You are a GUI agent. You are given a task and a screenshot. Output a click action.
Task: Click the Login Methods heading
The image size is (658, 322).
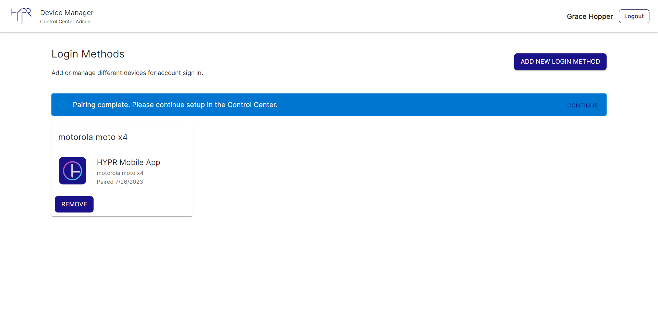88,54
